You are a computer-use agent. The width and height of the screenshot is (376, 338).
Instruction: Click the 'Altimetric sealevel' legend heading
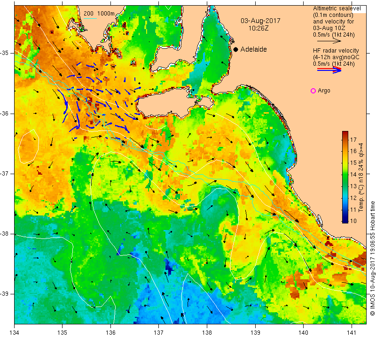click(x=337, y=8)
